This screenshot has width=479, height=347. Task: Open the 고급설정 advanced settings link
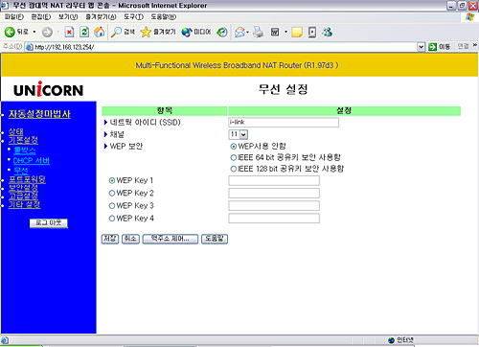(23, 196)
